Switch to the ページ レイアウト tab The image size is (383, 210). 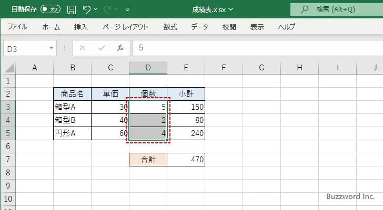[x=126, y=27]
